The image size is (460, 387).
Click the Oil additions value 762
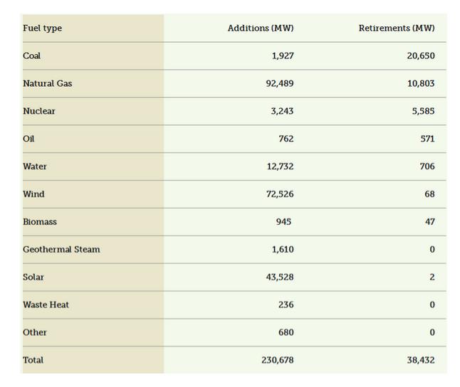286,139
